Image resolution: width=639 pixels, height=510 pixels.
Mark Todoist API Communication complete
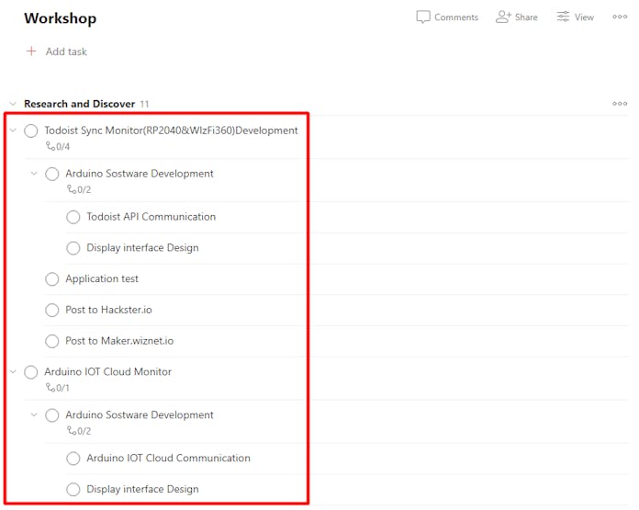point(73,217)
